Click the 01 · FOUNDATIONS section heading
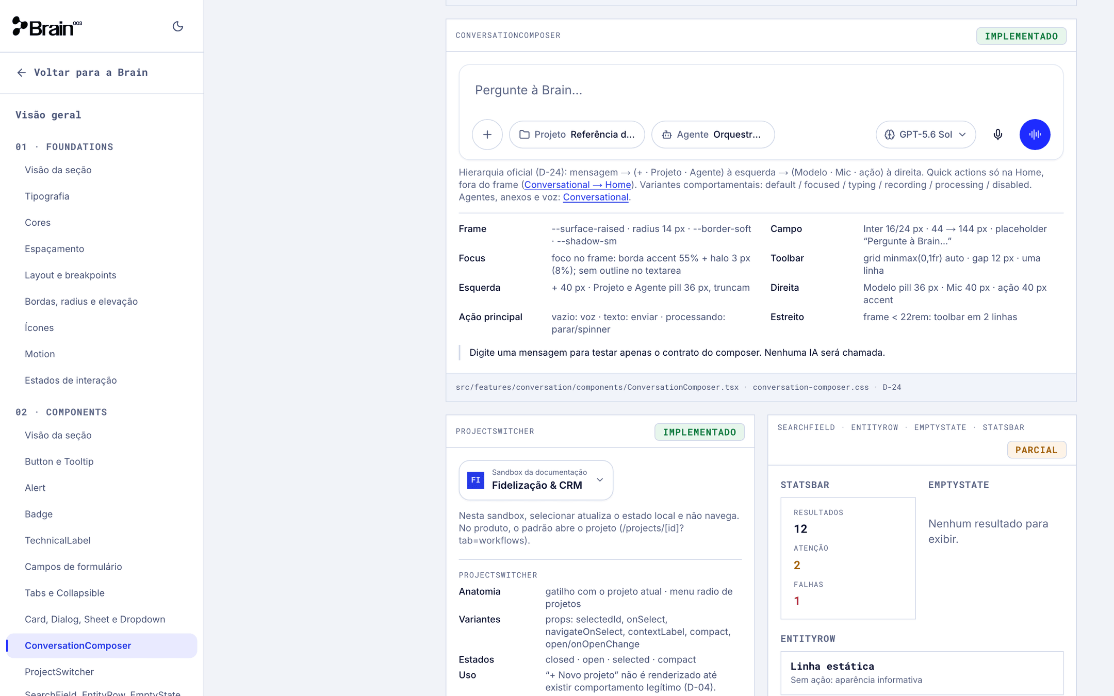Image resolution: width=1114 pixels, height=696 pixels. coord(64,147)
